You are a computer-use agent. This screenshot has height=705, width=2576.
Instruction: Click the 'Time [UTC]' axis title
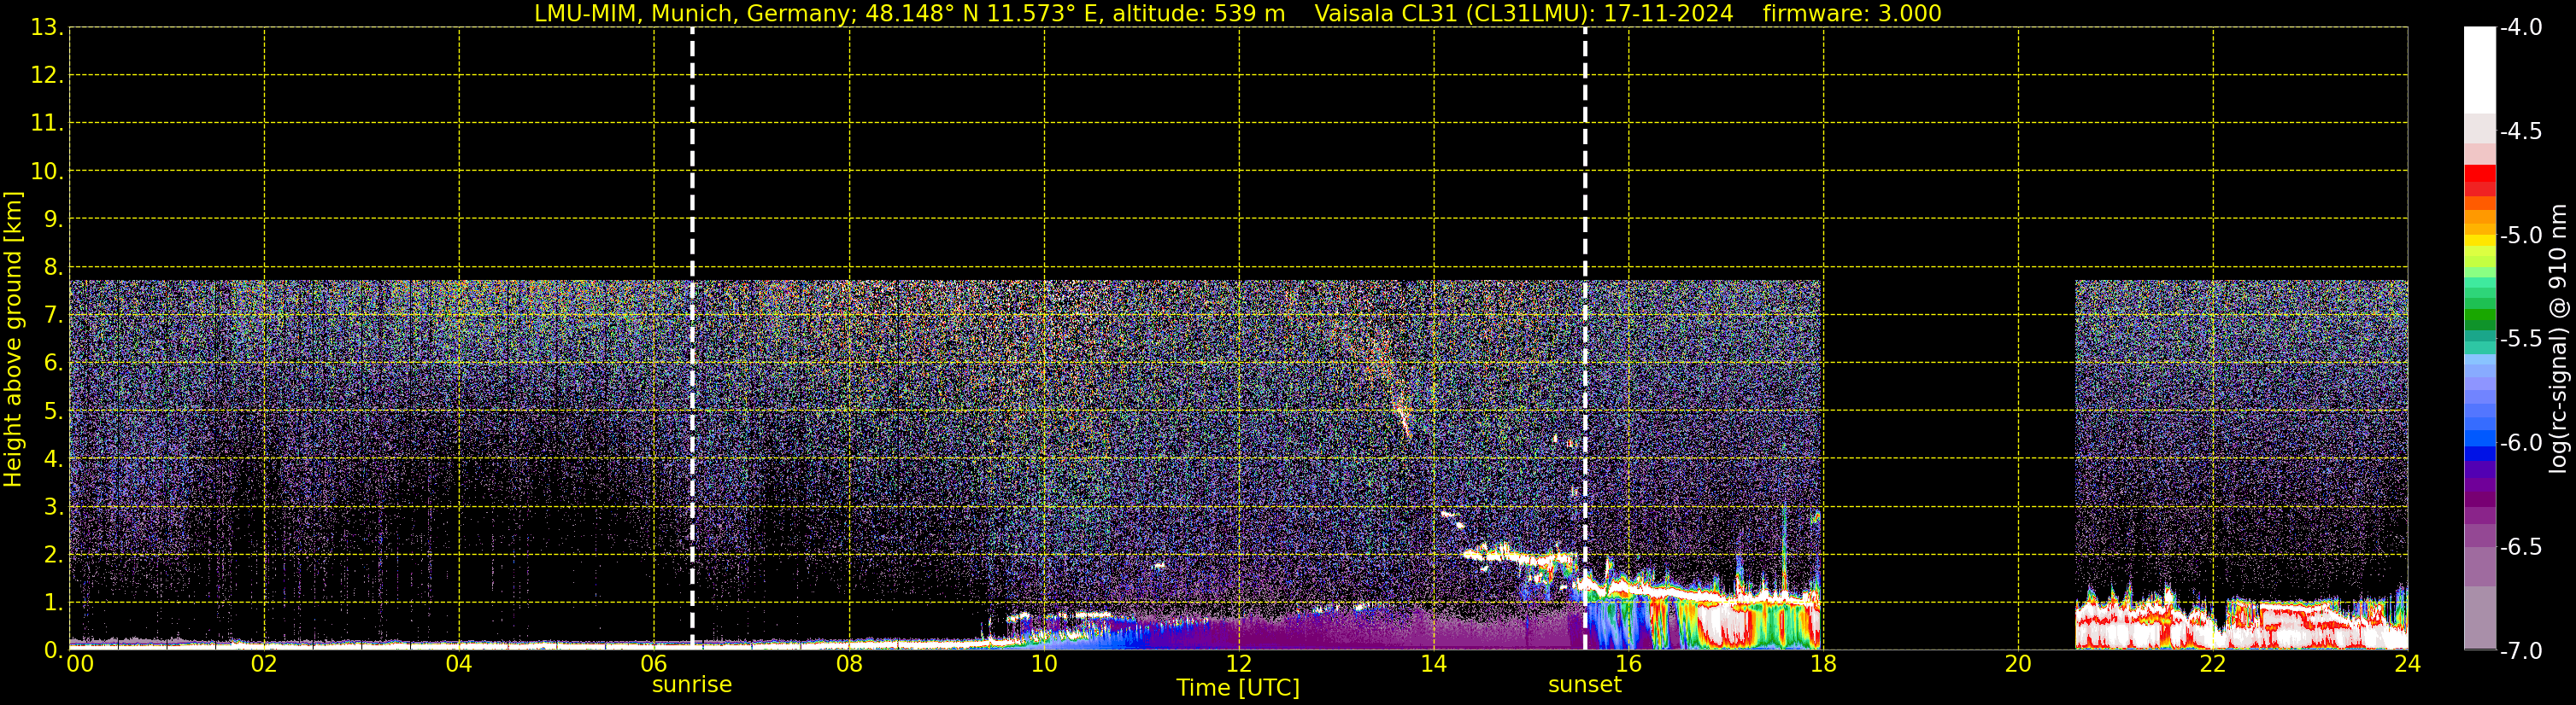coord(1238,688)
